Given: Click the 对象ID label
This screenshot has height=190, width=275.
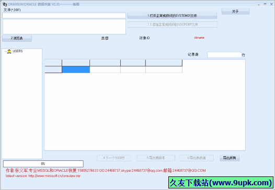Looking at the screenshot, I should (x=144, y=38).
